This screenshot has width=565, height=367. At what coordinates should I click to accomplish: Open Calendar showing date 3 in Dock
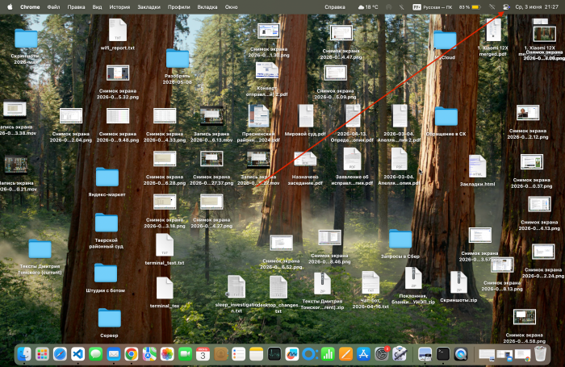[203, 354]
